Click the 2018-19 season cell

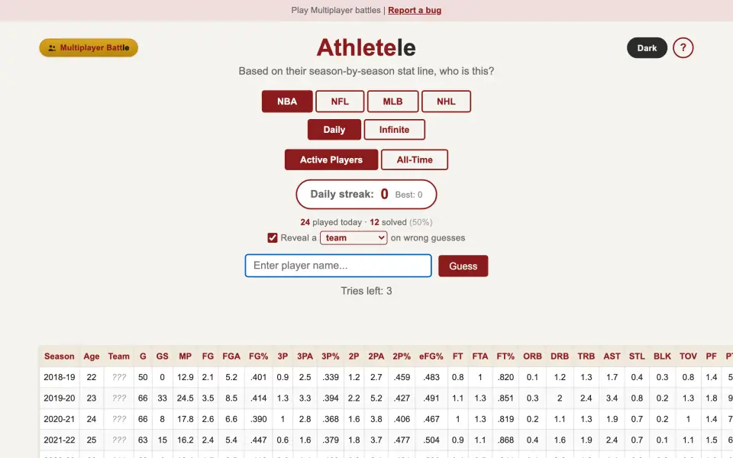click(60, 377)
